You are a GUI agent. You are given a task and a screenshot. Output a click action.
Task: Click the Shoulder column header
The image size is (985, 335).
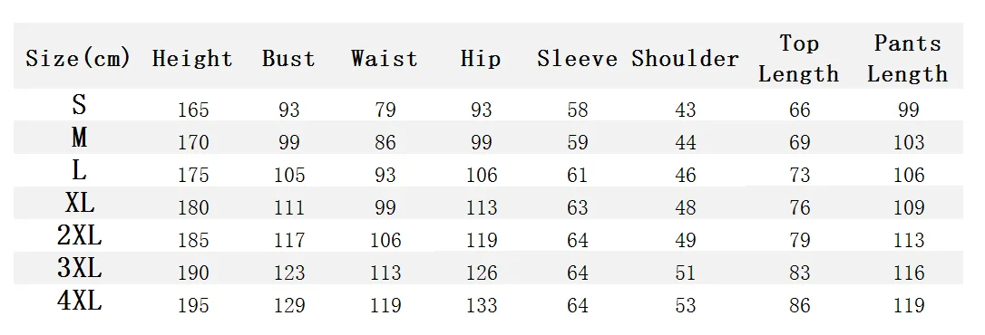[x=686, y=58]
